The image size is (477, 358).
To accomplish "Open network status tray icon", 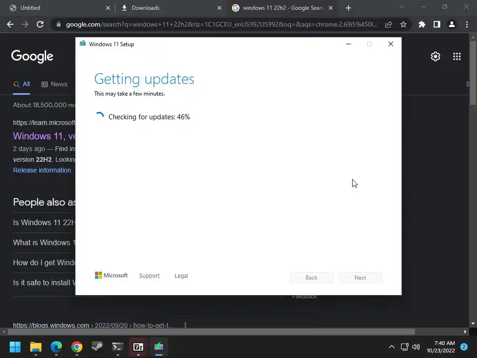I will pos(405,347).
